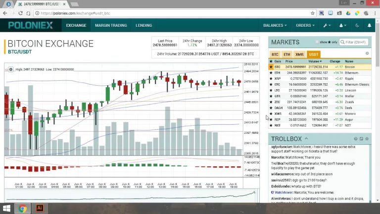Sort markets by Price column
Viewport: 380px width, 214px height.
pos(288,61)
